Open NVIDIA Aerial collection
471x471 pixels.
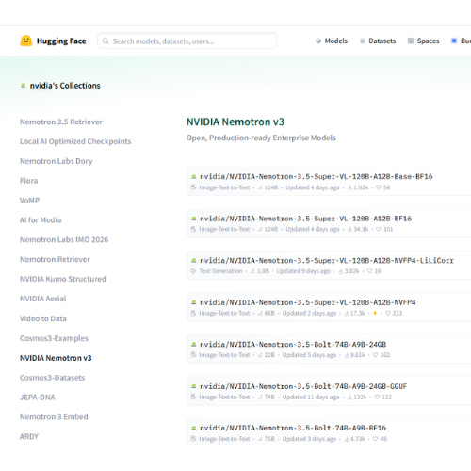(x=43, y=299)
